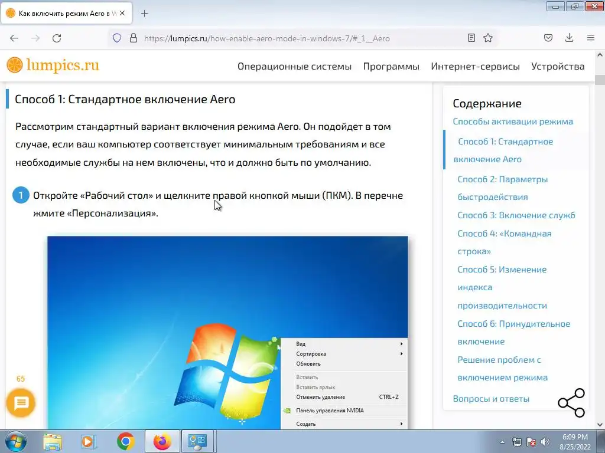The width and height of the screenshot is (605, 453).
Task: Jump to Способ 1: Стандартное включение Aero
Action: pyautogui.click(x=503, y=150)
